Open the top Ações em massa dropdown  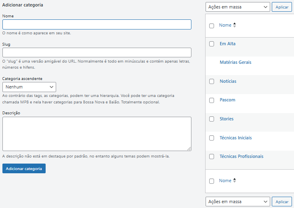coord(237,7)
